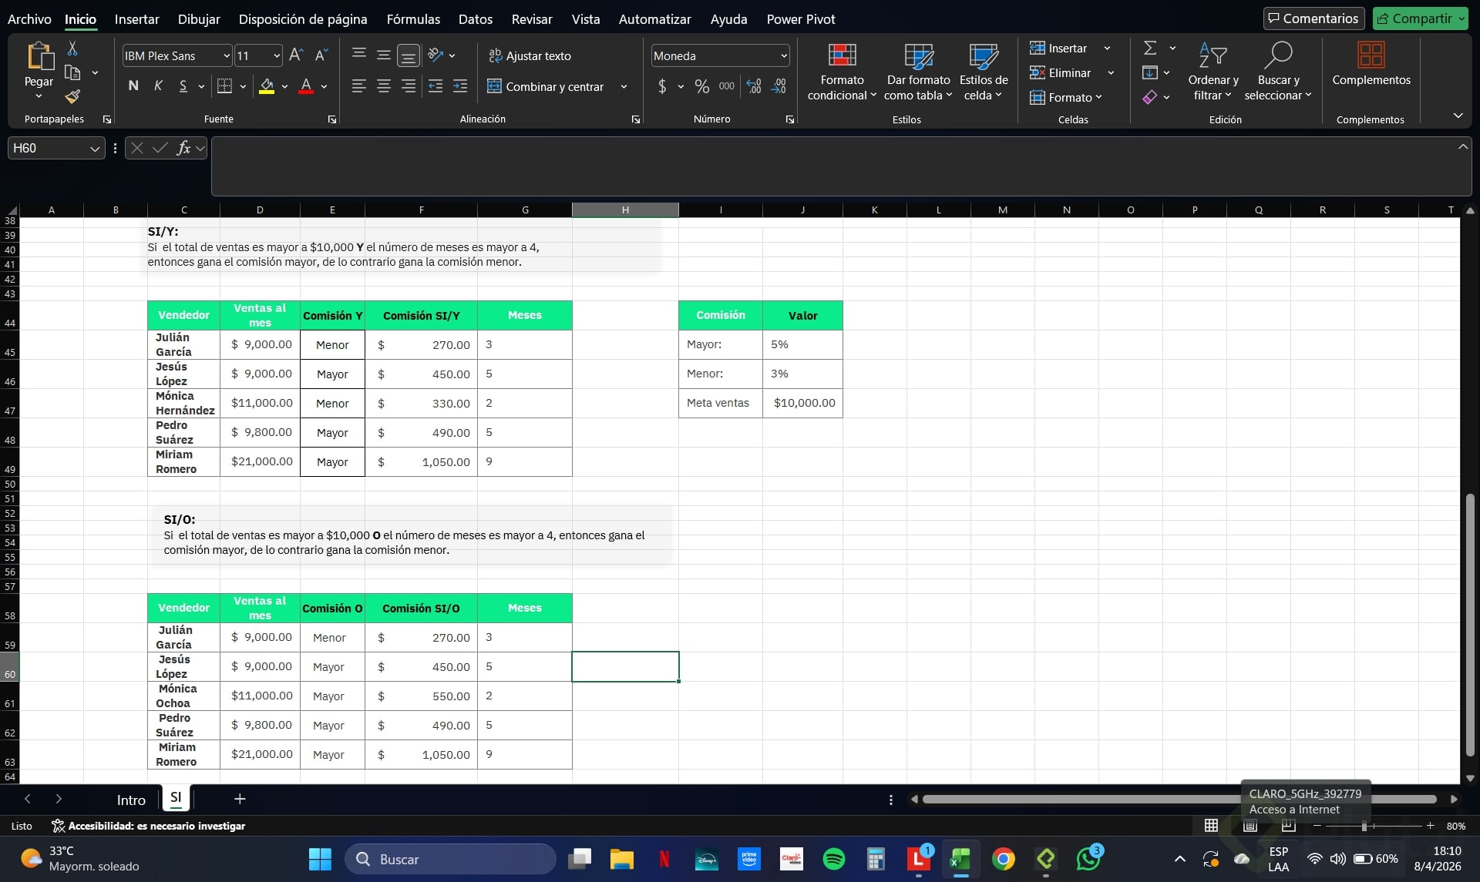
Task: Expand the Combinar y centrar dropdown arrow
Action: click(624, 86)
